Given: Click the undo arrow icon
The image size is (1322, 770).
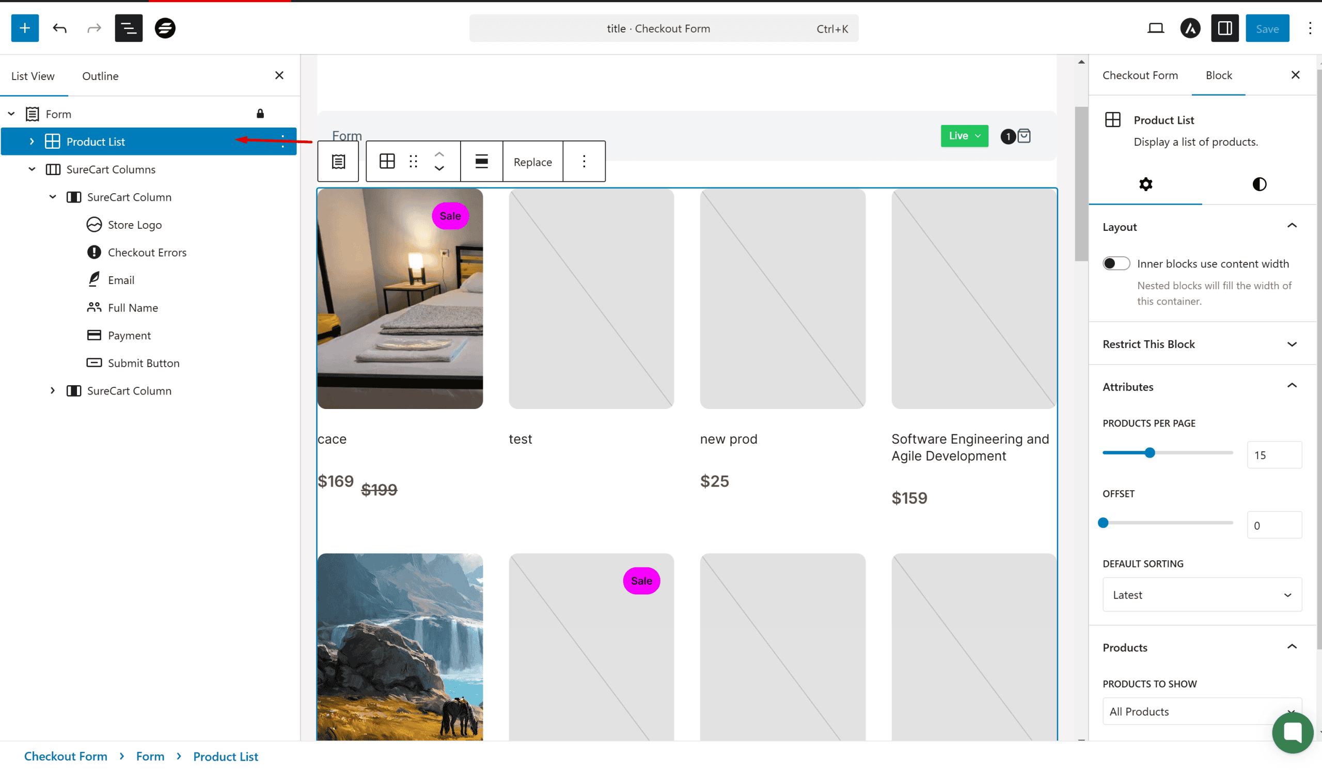Looking at the screenshot, I should pos(60,28).
